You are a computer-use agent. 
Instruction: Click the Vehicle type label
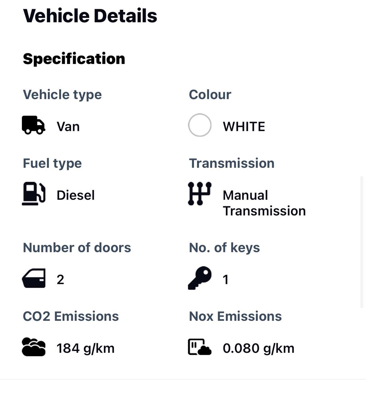click(62, 95)
